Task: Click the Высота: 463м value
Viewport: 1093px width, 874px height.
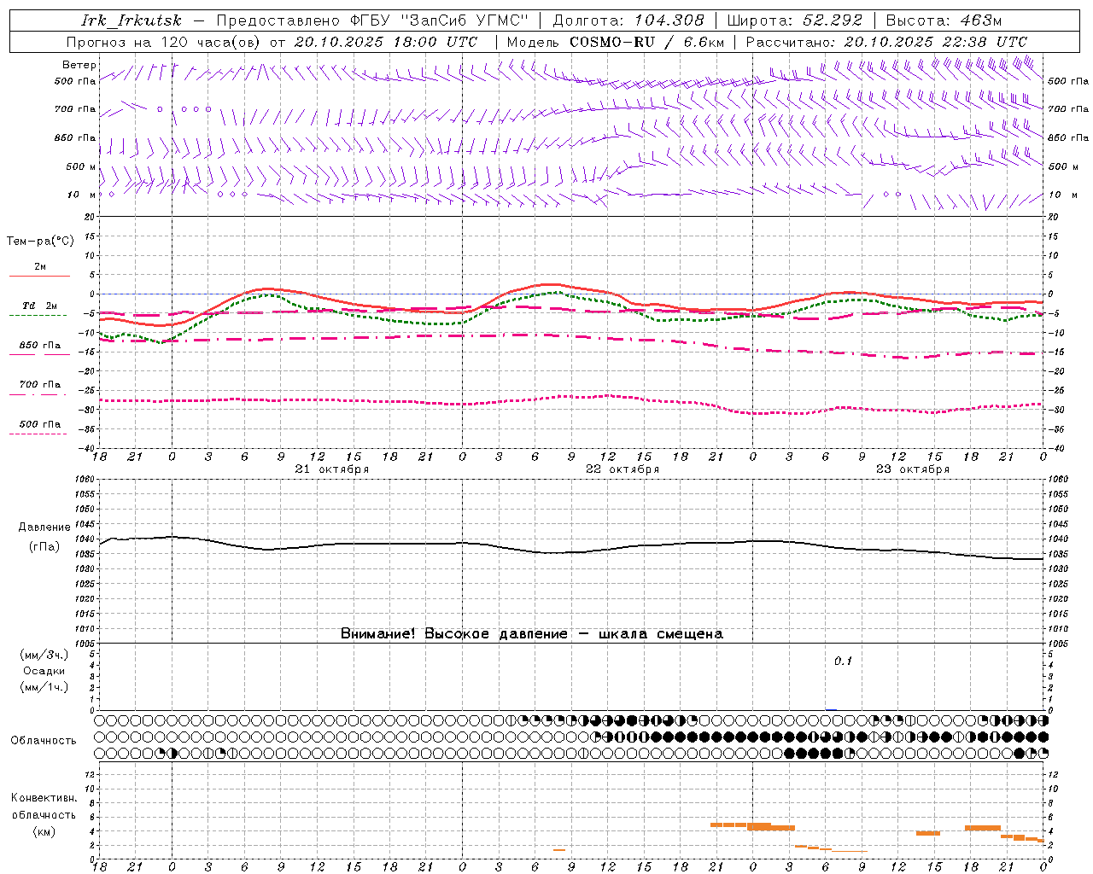Action: coord(944,20)
